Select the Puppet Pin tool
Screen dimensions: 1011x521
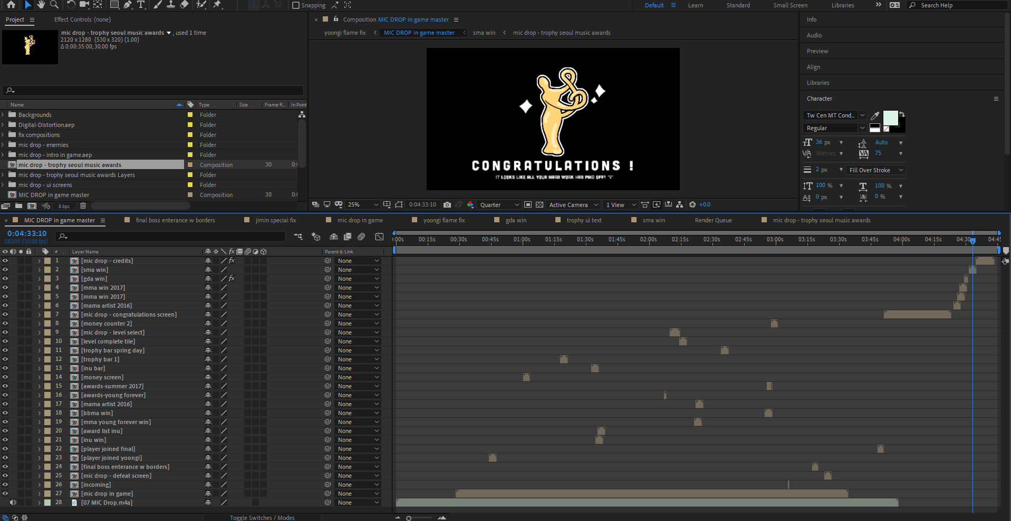click(x=217, y=5)
